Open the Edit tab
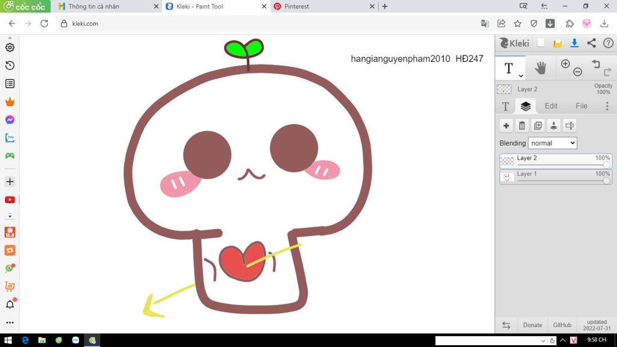617x347 pixels. [x=551, y=106]
